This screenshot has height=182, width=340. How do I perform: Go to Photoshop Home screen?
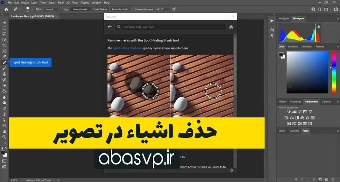click(x=6, y=9)
